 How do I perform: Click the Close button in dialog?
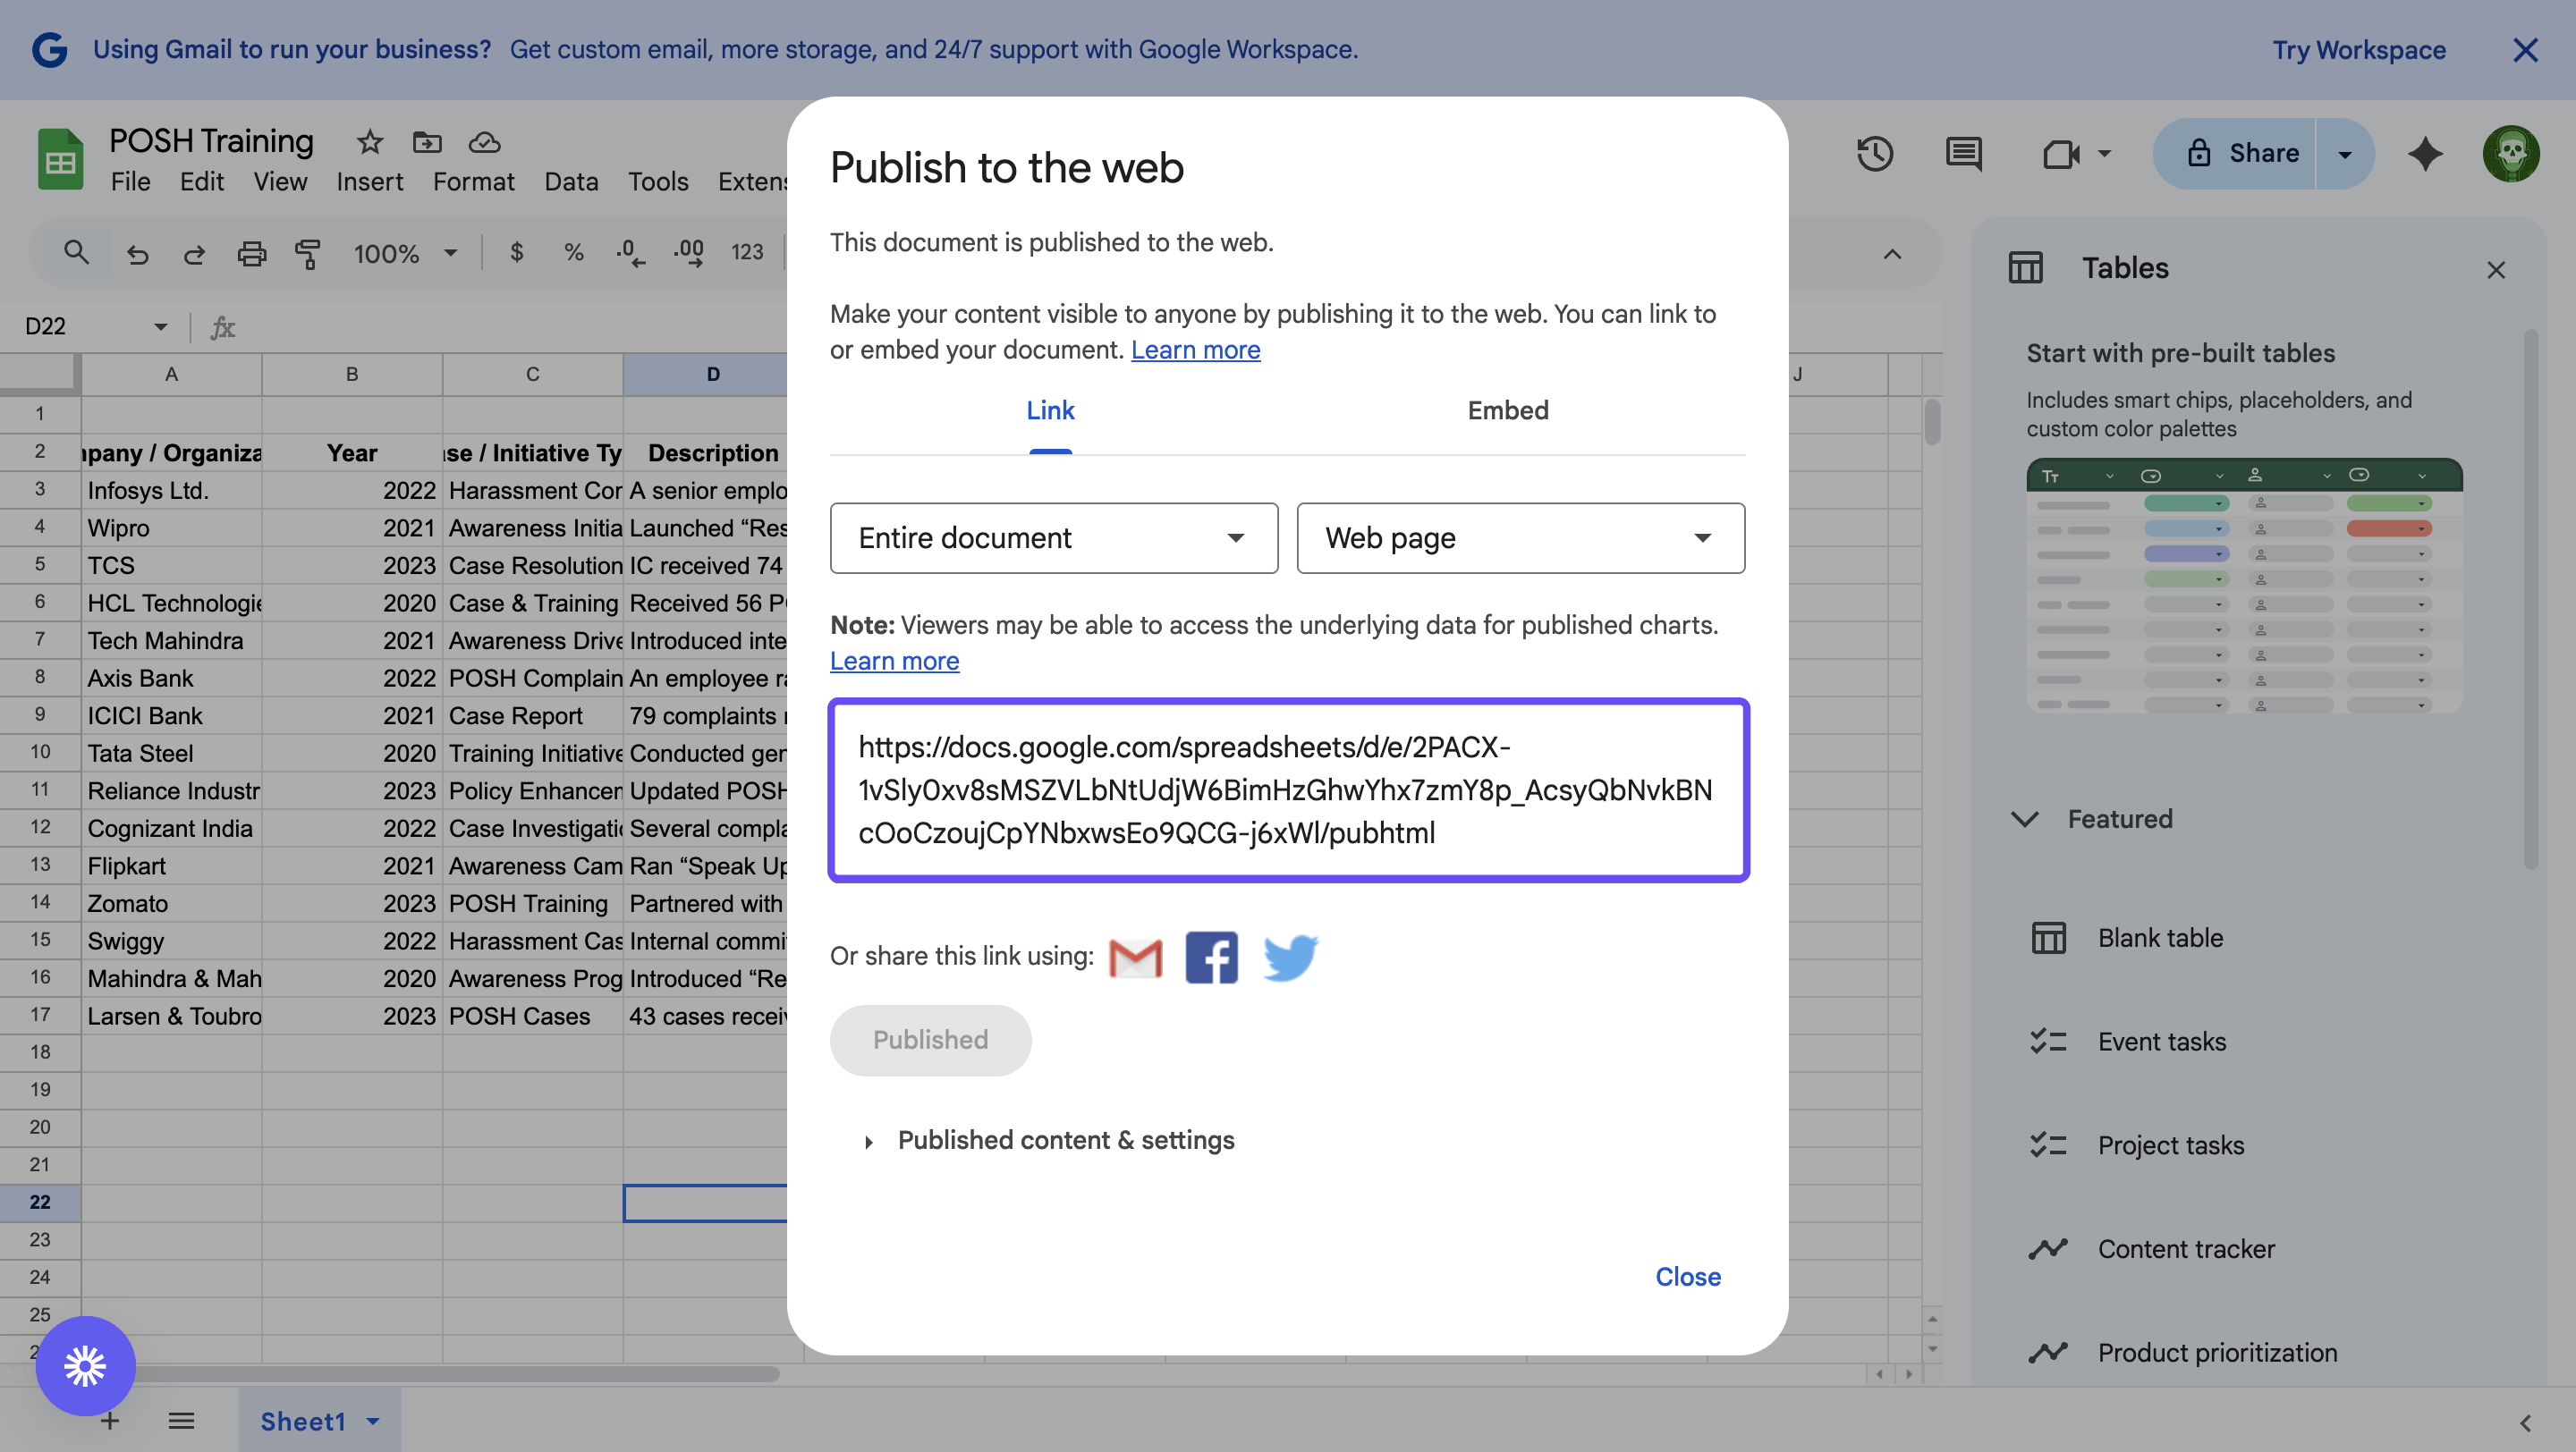click(x=1687, y=1277)
